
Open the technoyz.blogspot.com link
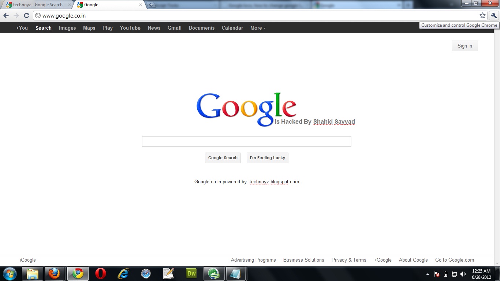coord(274,181)
